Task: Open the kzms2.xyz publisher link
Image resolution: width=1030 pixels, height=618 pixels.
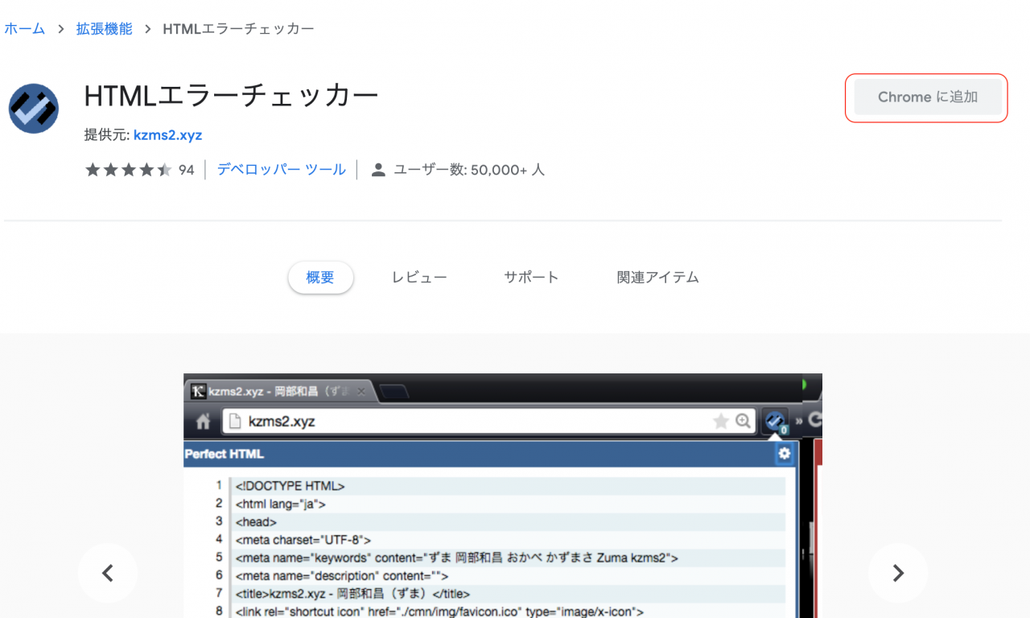Action: click(x=167, y=135)
